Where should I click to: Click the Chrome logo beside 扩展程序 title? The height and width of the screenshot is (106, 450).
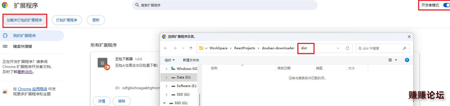pyautogui.click(x=5, y=5)
